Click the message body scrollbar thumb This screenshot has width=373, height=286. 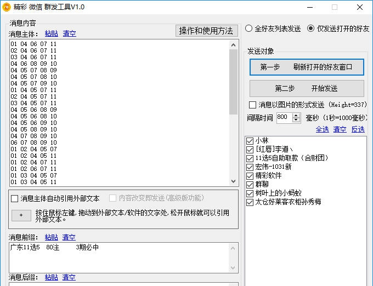click(x=233, y=82)
